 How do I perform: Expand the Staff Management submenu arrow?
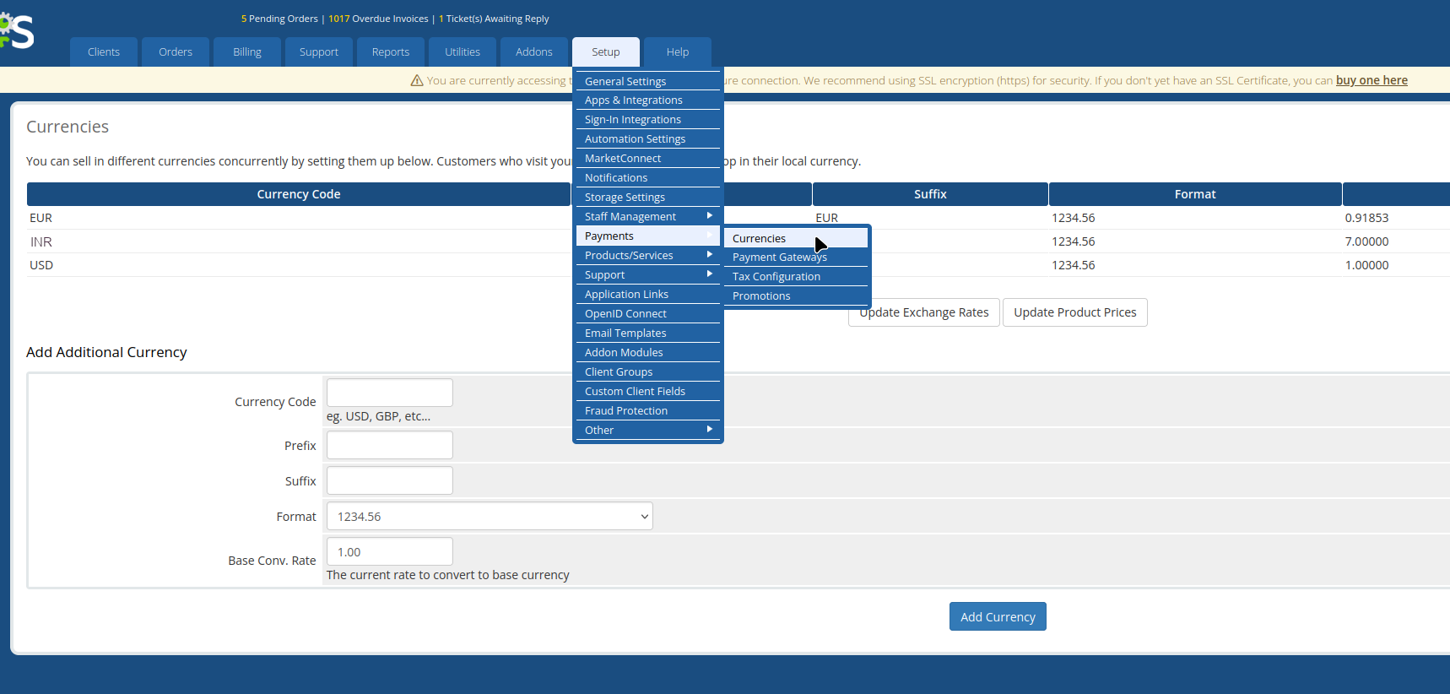tap(709, 216)
